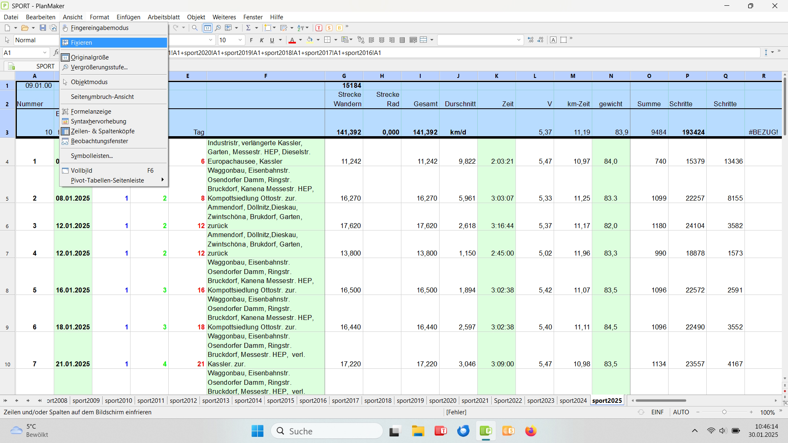Click the save floppy disk icon
This screenshot has height=443, width=788.
(x=43, y=28)
